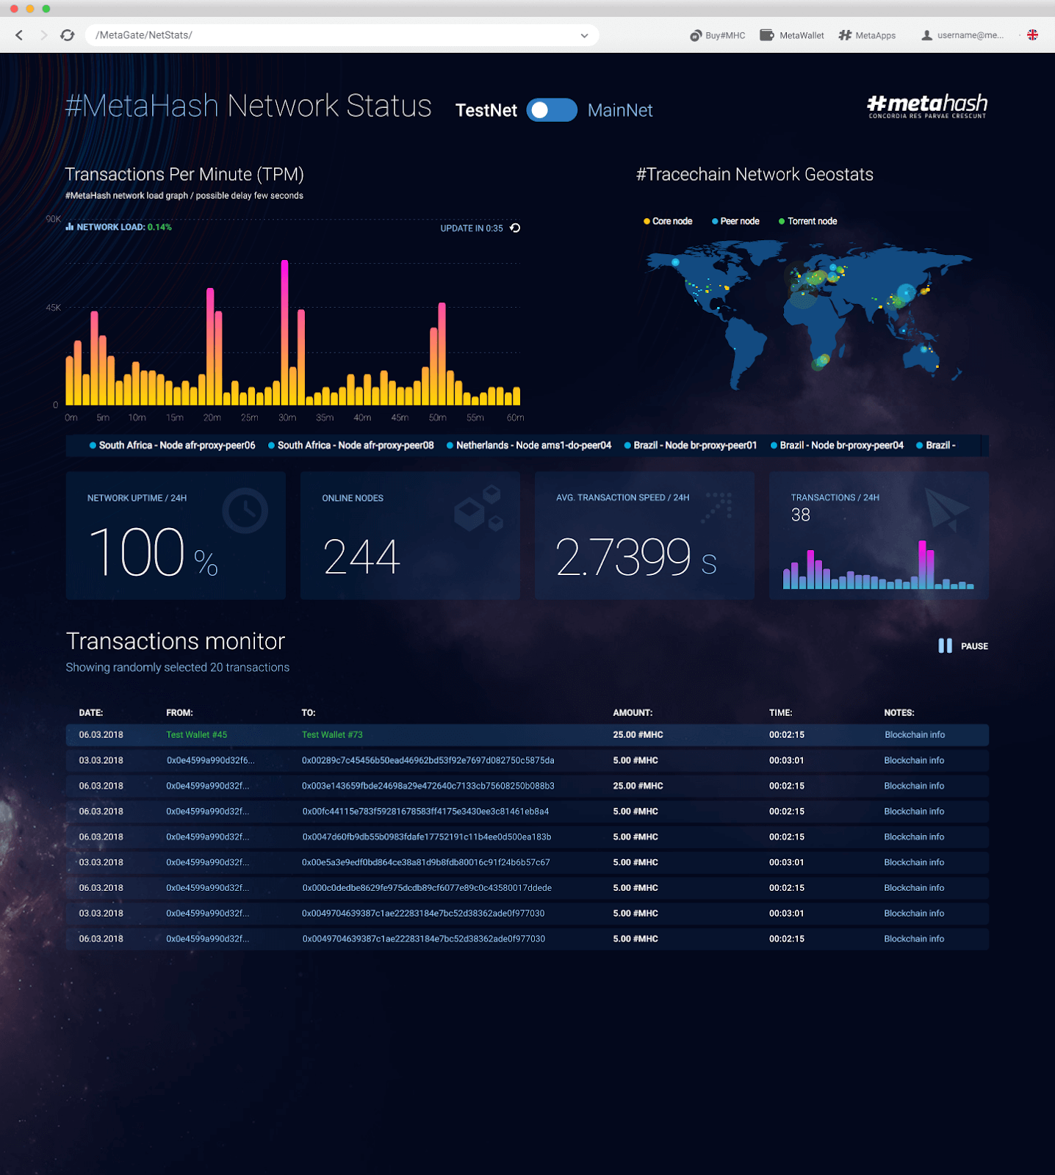Click the browser back arrow
This screenshot has height=1175, width=1055.
[19, 35]
